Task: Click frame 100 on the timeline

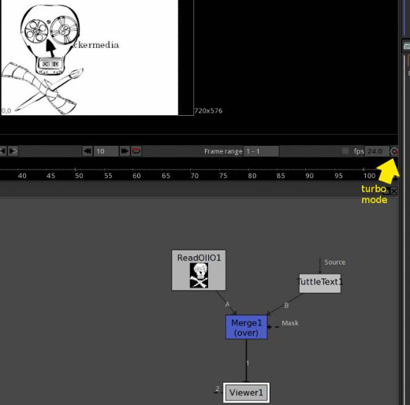Action: pyautogui.click(x=369, y=176)
